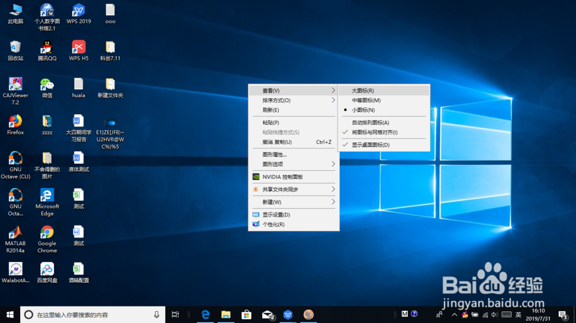Image resolution: width=576 pixels, height=323 pixels.
Task: Select the huala file icon
Action: tap(78, 88)
